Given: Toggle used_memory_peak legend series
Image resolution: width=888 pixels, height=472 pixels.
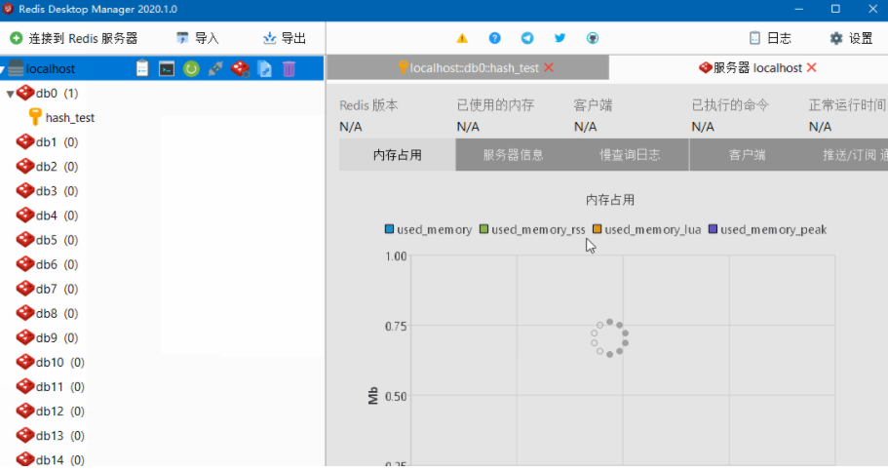Looking at the screenshot, I should click(x=767, y=229).
